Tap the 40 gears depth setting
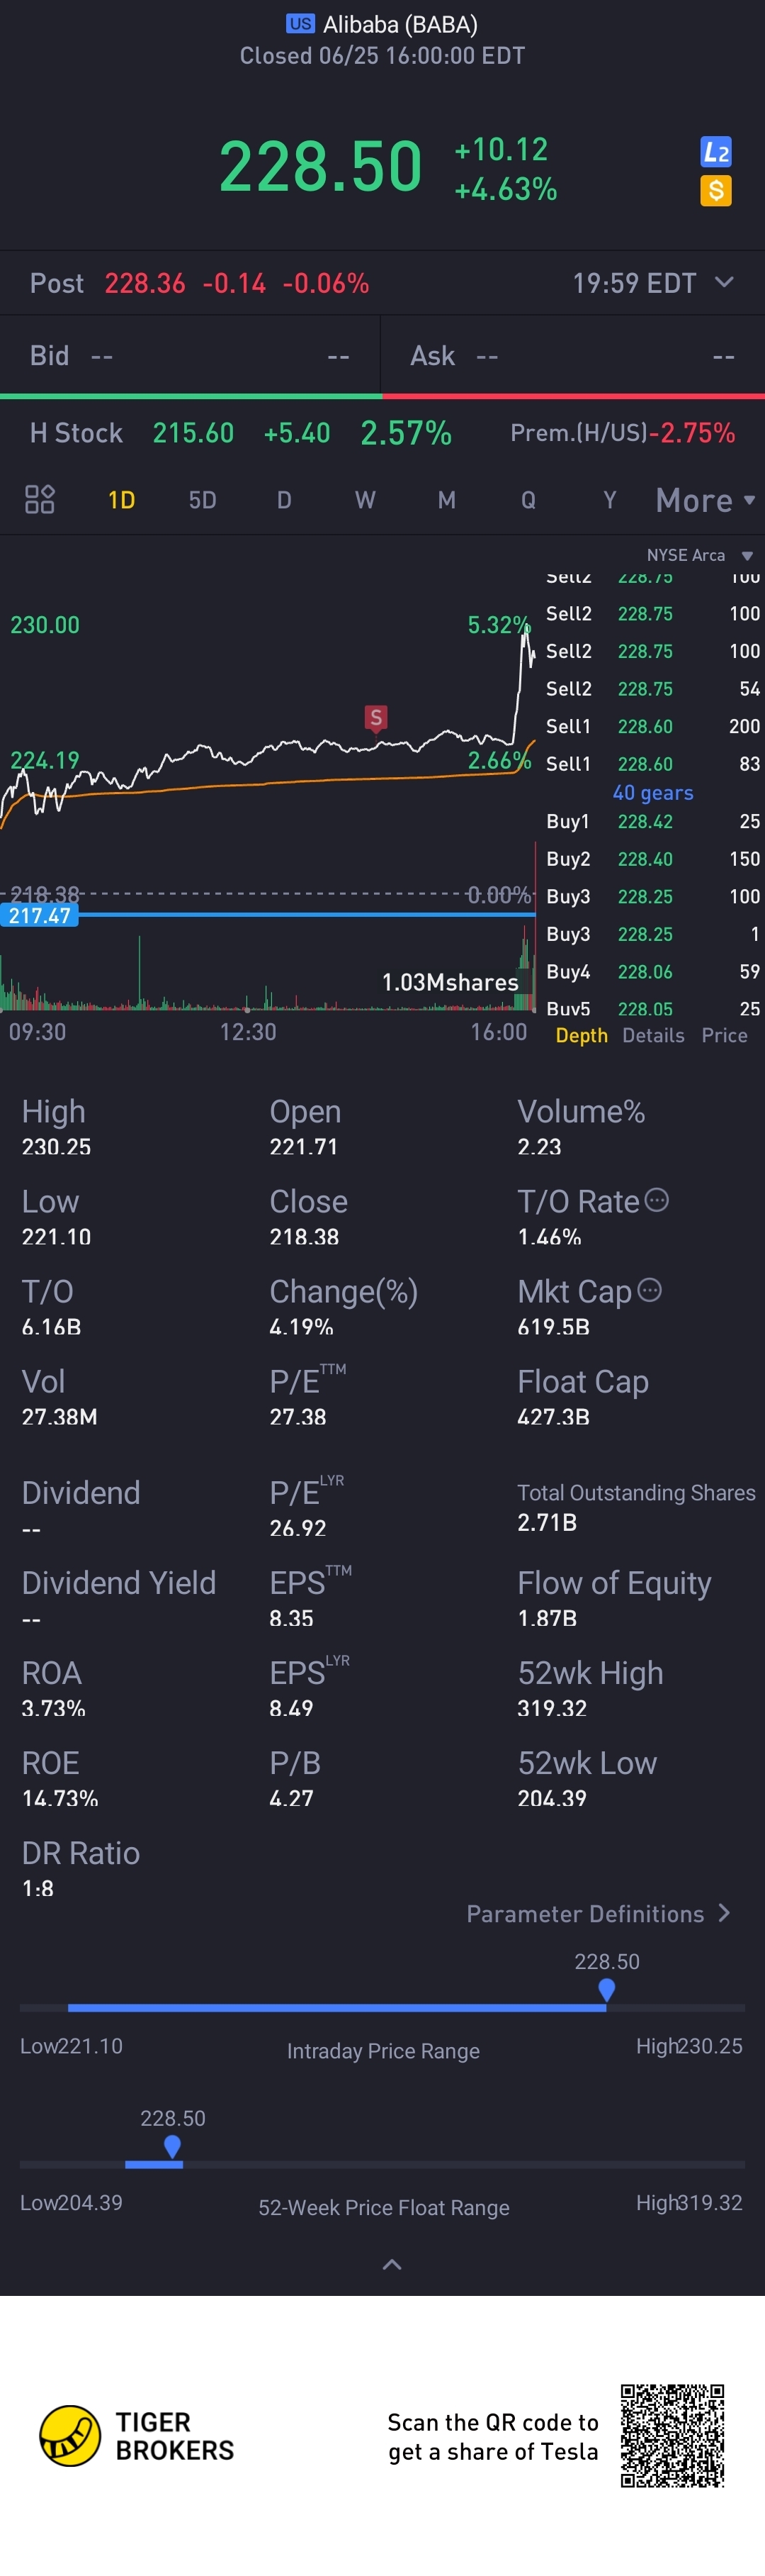Screen dimensions: 765x2576 point(652,792)
